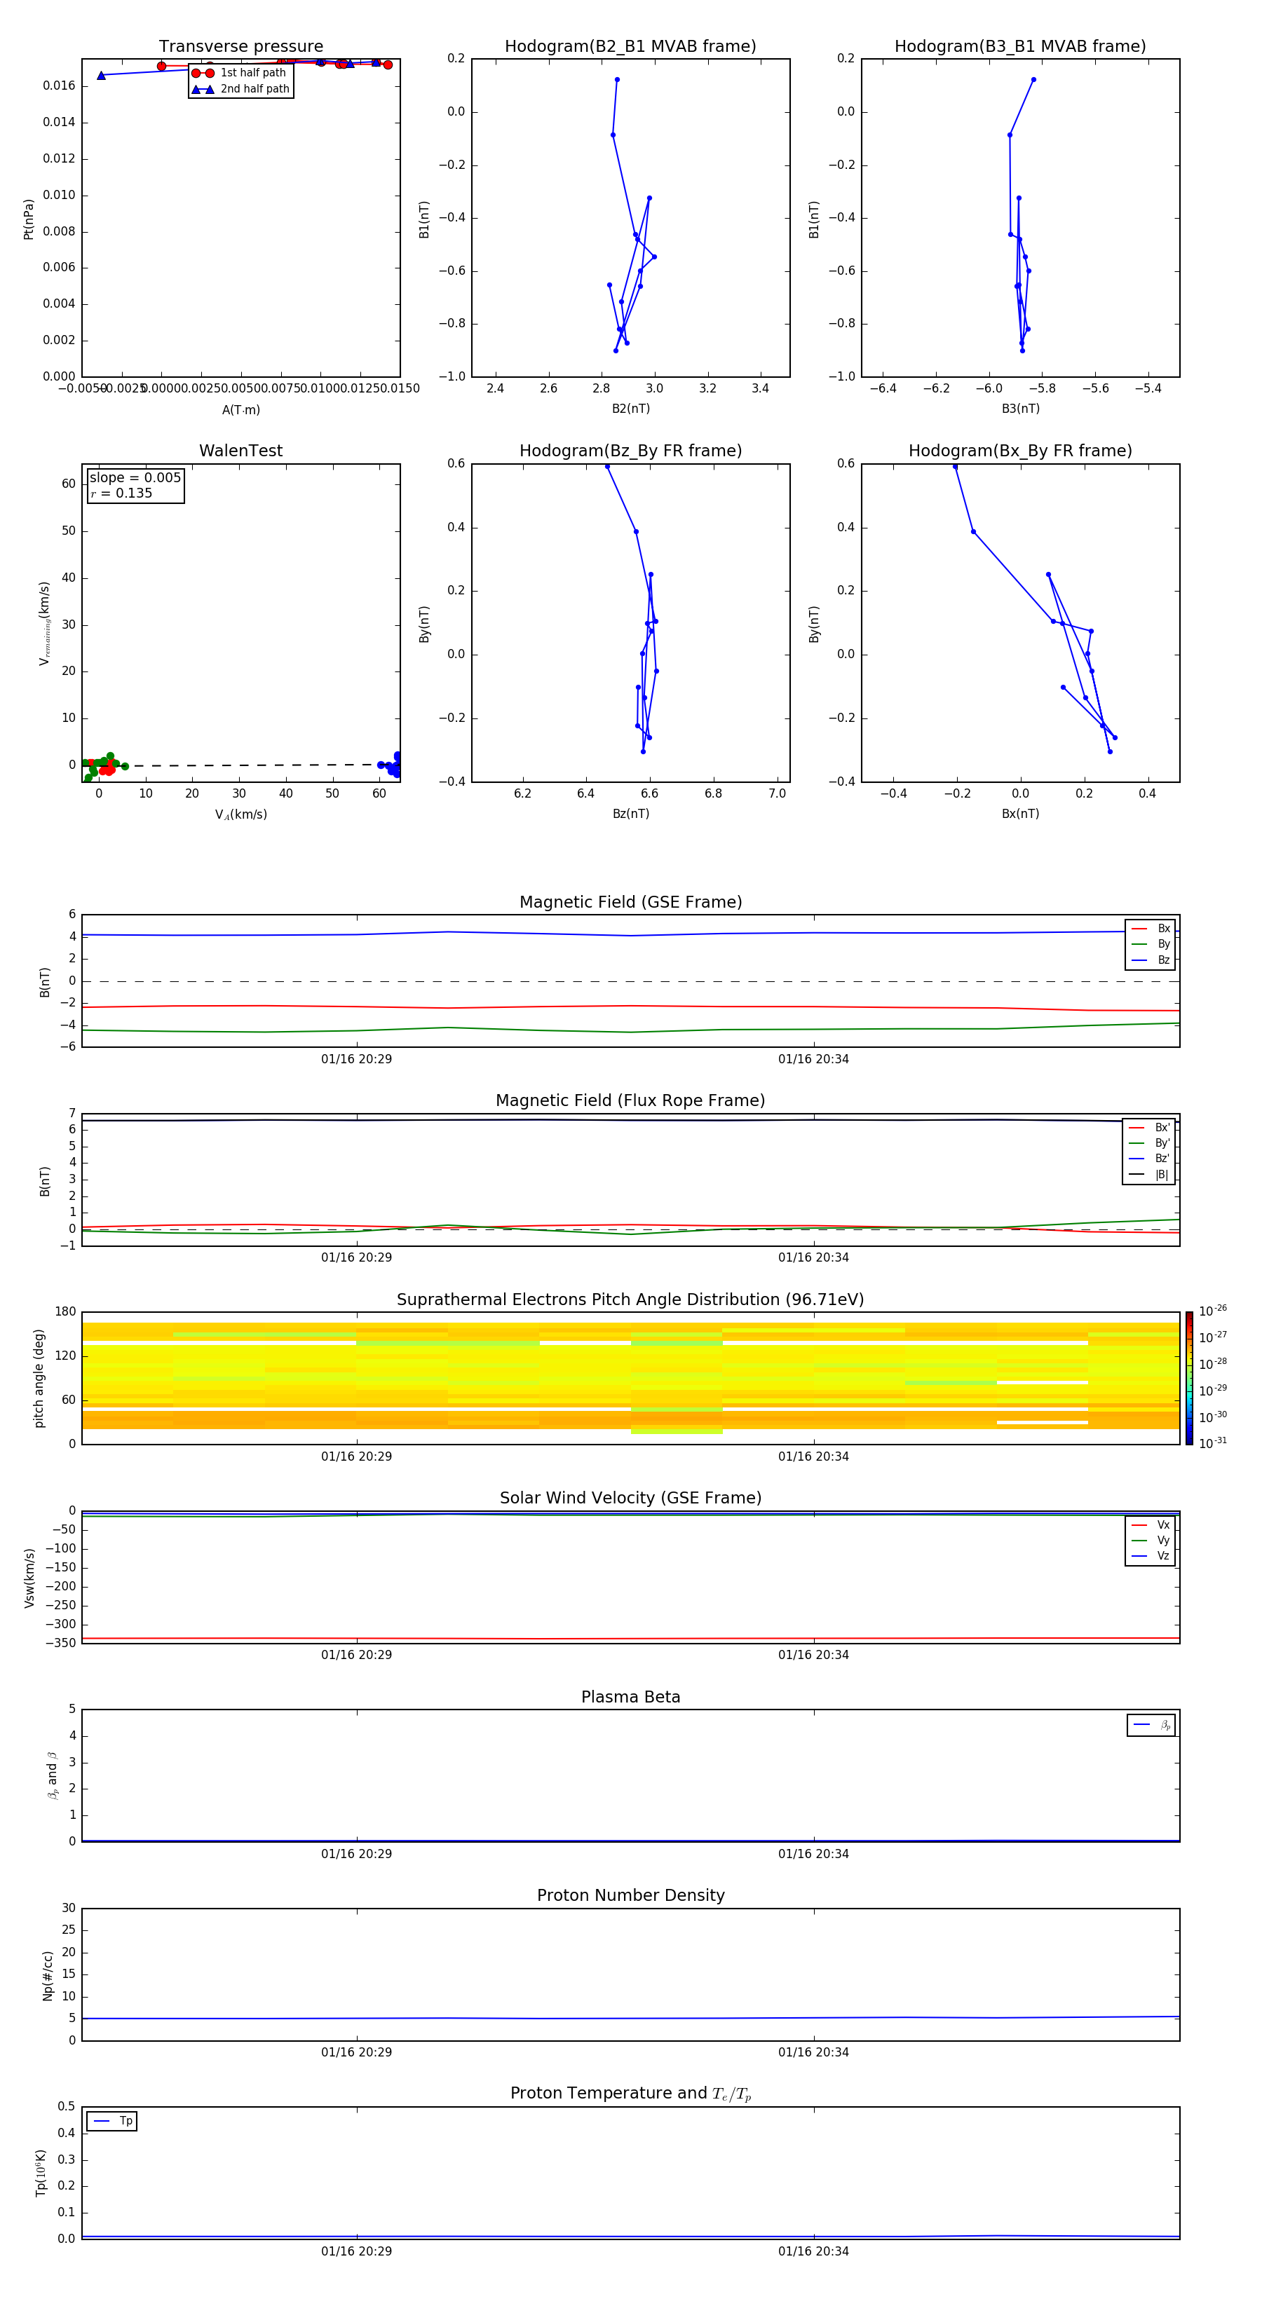1262x2313 pixels.
Task: Click the 'Proton Temperature and Te/Tp' title
Action: pyautogui.click(x=630, y=2094)
